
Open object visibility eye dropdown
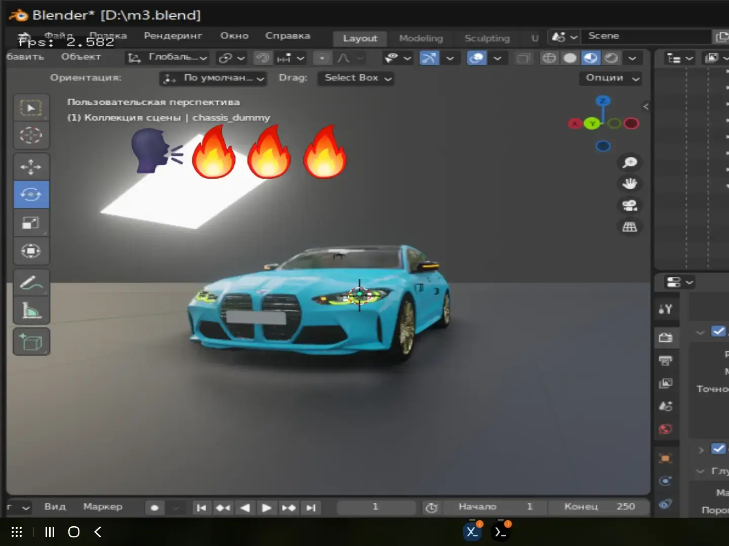[397, 58]
